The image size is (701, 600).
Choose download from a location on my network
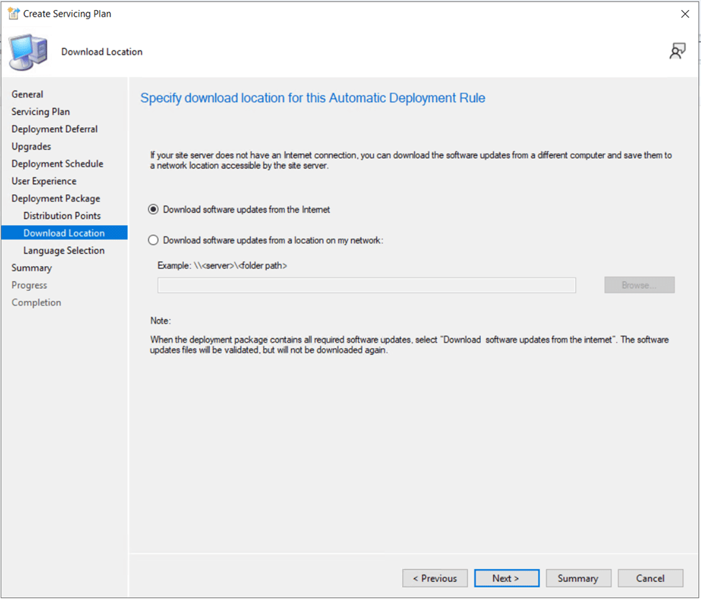coord(153,241)
